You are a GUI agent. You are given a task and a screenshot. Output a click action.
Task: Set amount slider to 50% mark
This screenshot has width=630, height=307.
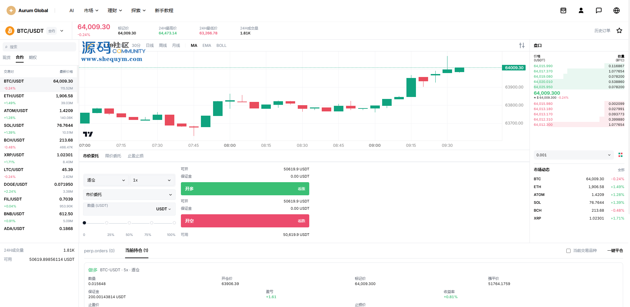(x=129, y=223)
